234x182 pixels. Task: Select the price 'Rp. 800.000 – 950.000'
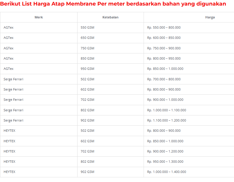[x=164, y=59]
